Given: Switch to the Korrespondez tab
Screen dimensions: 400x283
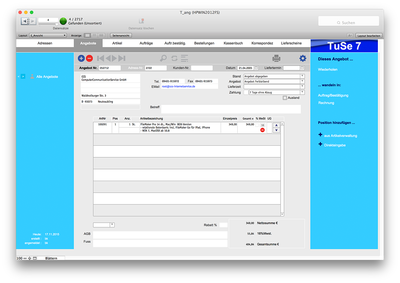Looking at the screenshot, I should (x=262, y=43).
